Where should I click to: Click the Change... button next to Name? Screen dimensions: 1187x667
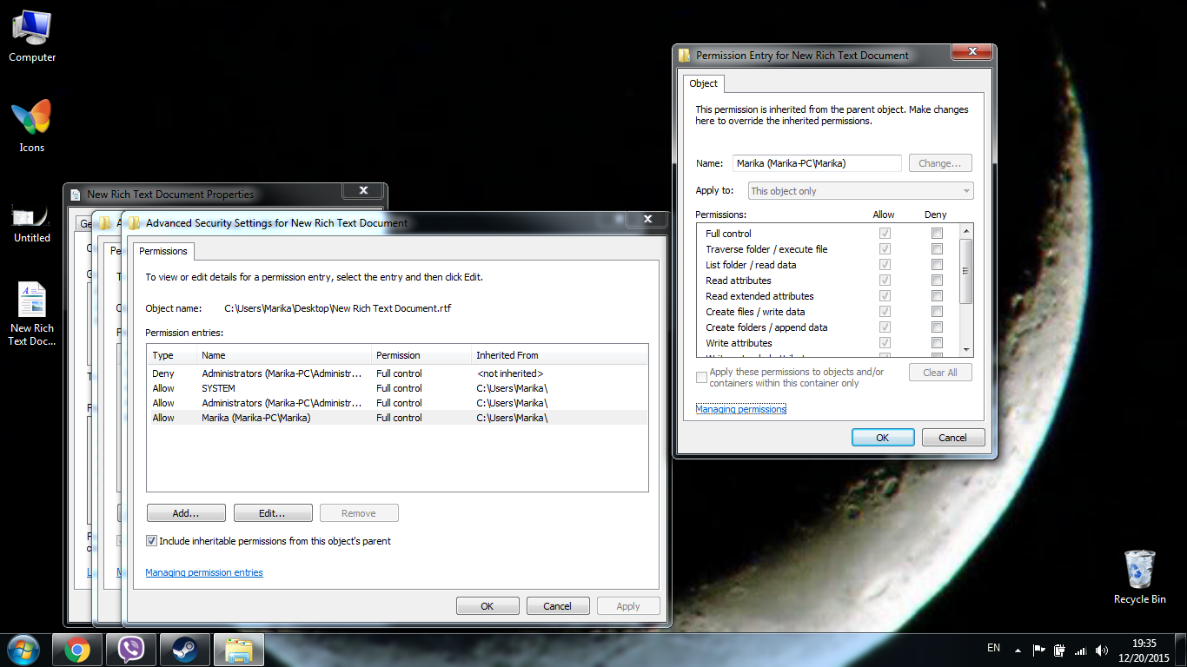click(940, 163)
